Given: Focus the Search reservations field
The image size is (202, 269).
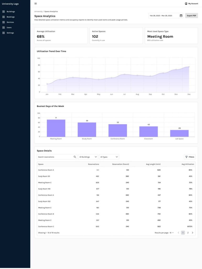Looking at the screenshot, I should 57,157.
